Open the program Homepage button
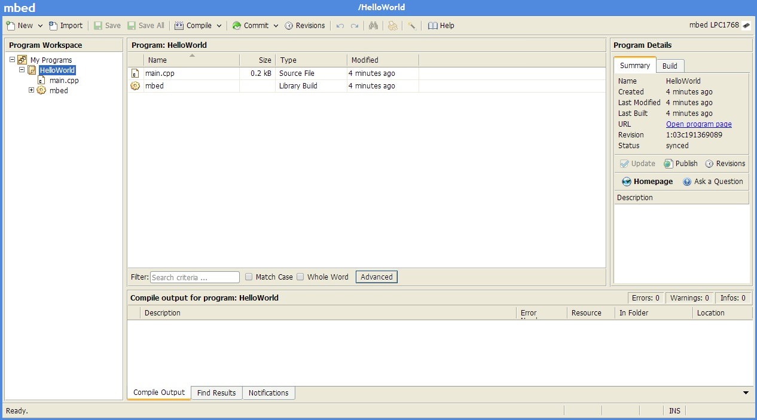Screen dimensions: 757x420 pyautogui.click(x=647, y=182)
